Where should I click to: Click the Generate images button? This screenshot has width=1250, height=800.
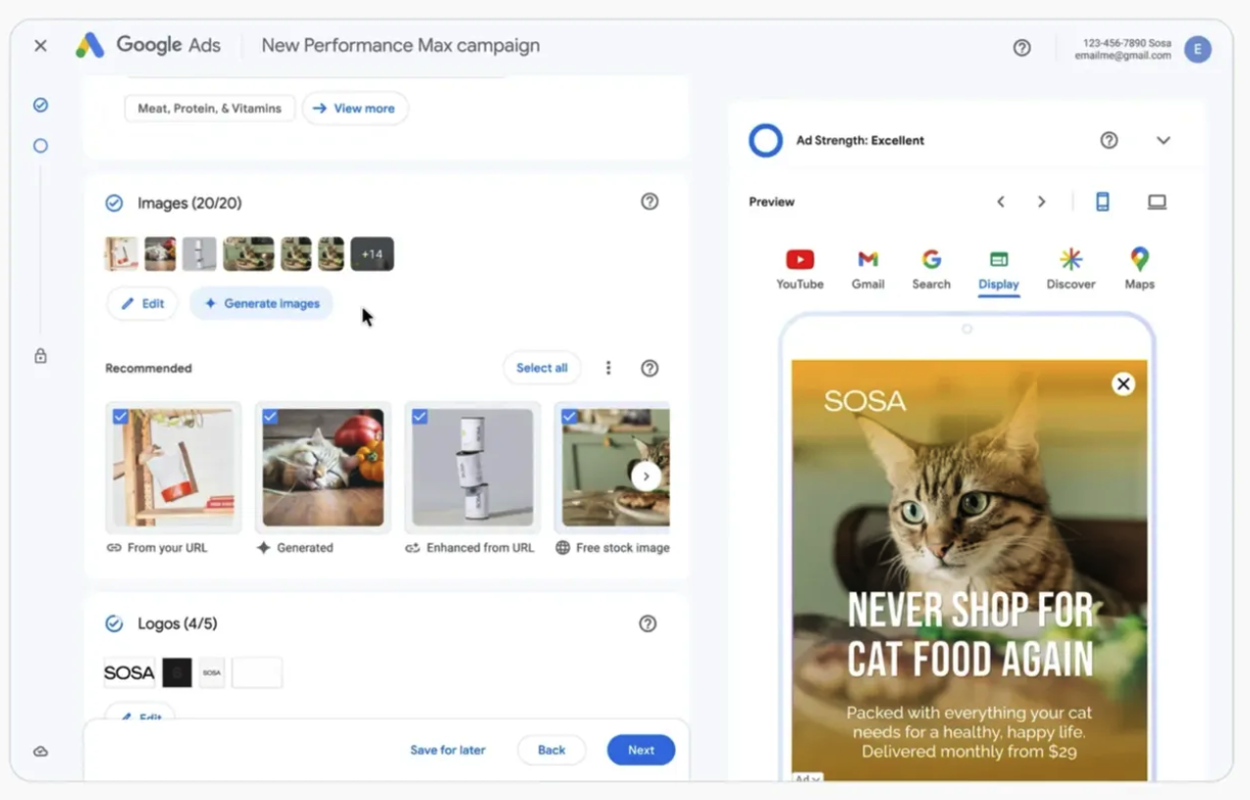[x=262, y=304]
